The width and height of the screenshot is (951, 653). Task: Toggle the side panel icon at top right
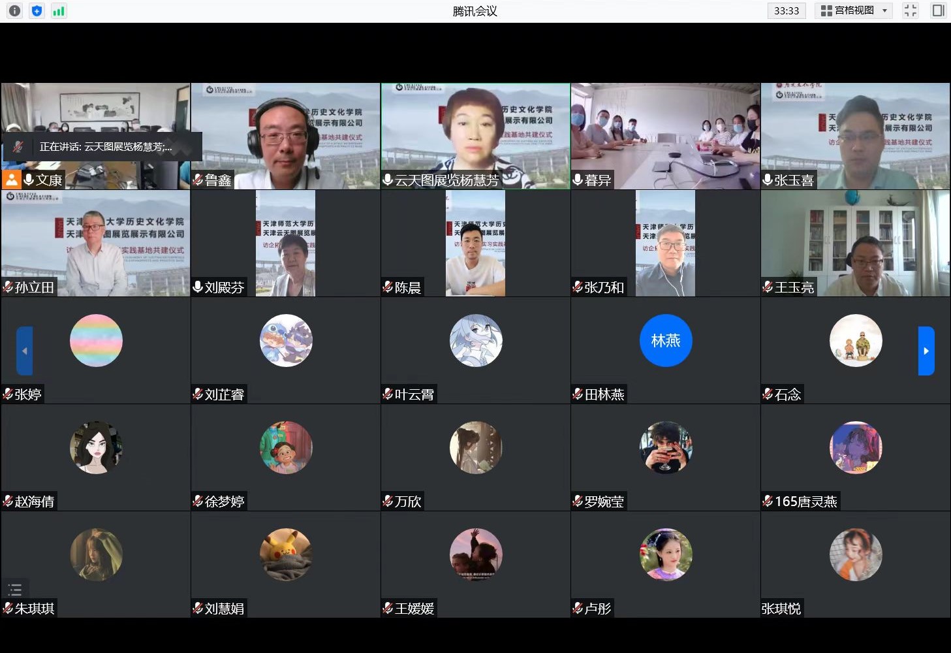click(938, 10)
